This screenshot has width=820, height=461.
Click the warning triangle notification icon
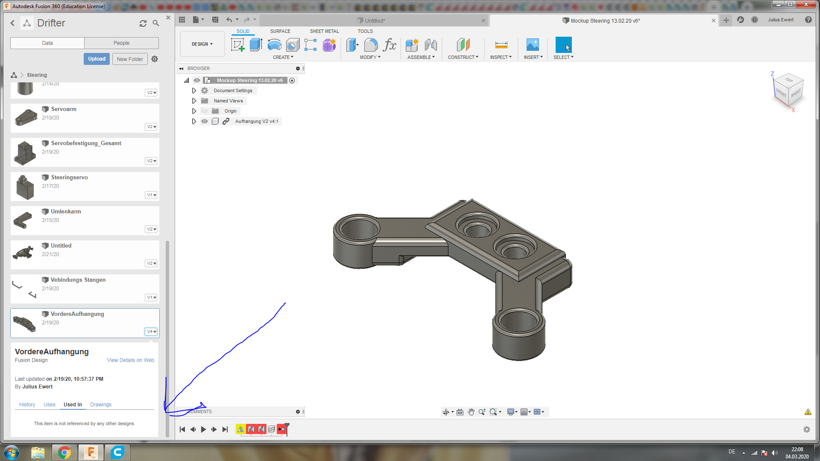(x=808, y=412)
